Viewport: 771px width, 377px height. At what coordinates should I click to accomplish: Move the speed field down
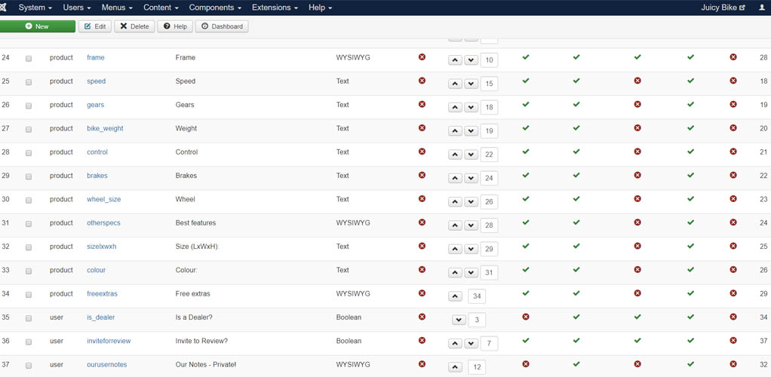point(471,84)
